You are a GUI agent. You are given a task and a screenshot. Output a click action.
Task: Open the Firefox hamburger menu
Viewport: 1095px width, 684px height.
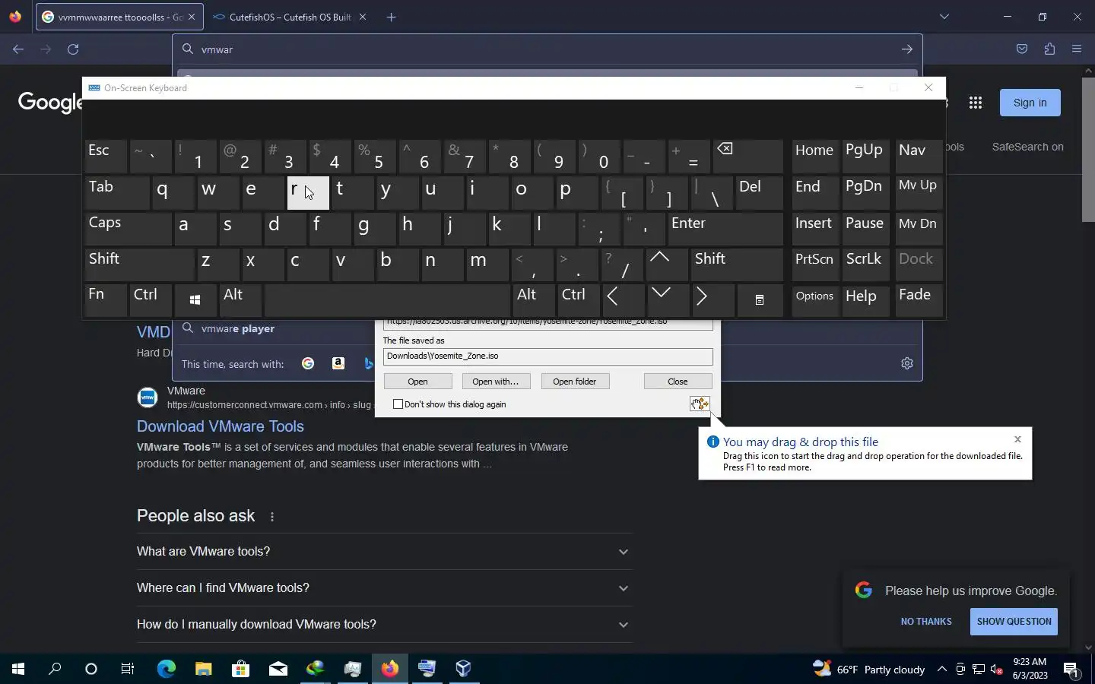pyautogui.click(x=1077, y=49)
